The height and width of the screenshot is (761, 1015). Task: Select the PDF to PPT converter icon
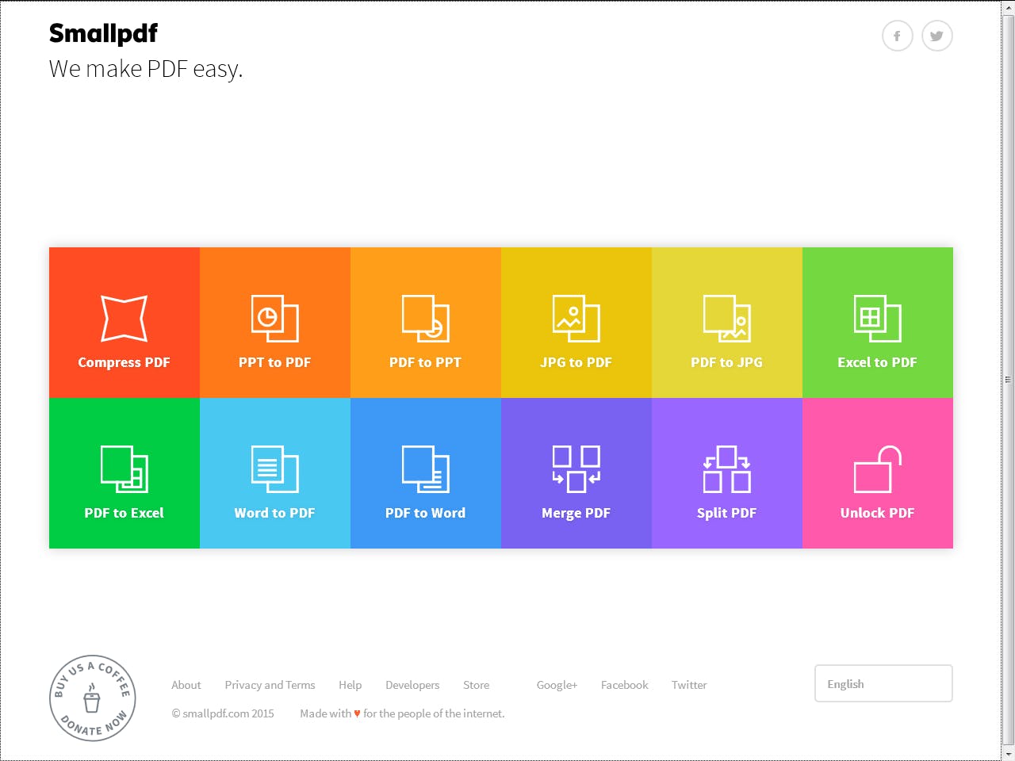pyautogui.click(x=426, y=318)
